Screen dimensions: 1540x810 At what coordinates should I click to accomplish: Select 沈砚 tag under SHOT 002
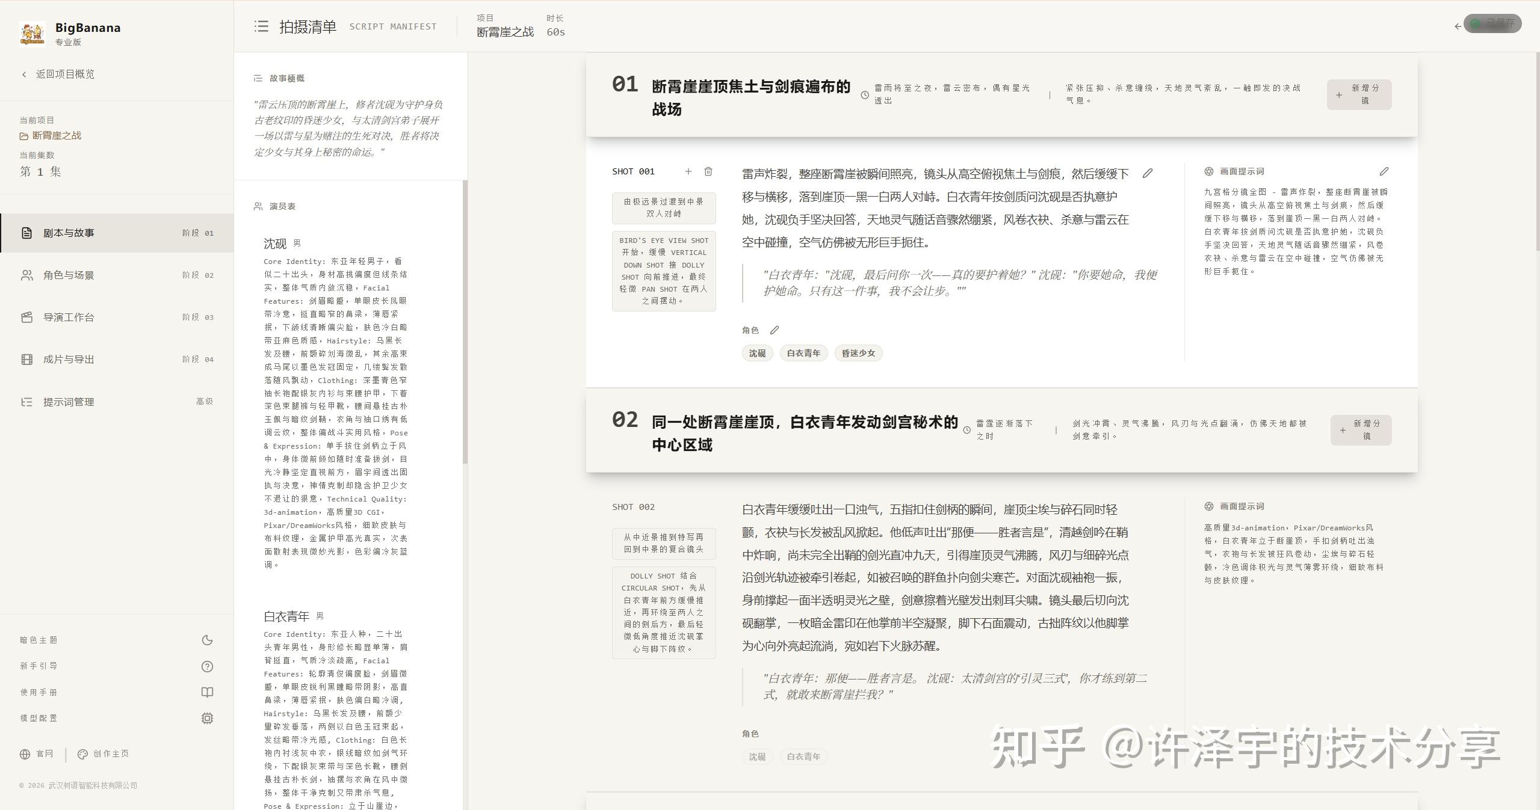[x=757, y=756]
